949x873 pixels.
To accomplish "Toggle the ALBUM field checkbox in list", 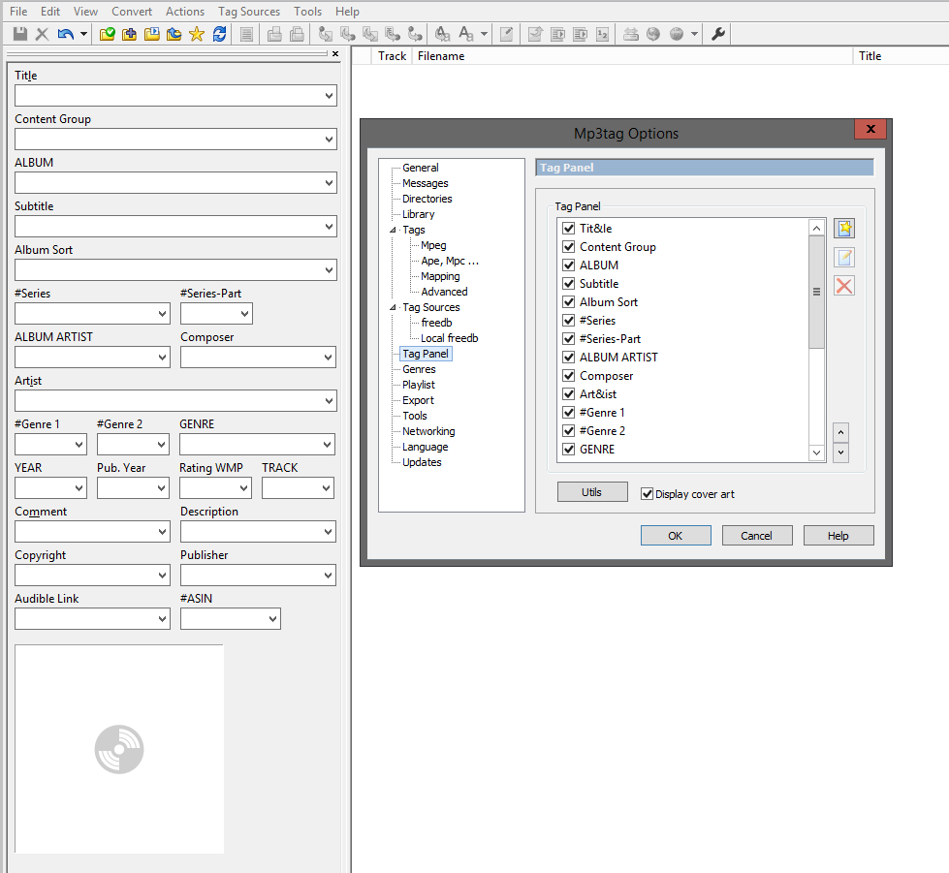I will coord(568,265).
